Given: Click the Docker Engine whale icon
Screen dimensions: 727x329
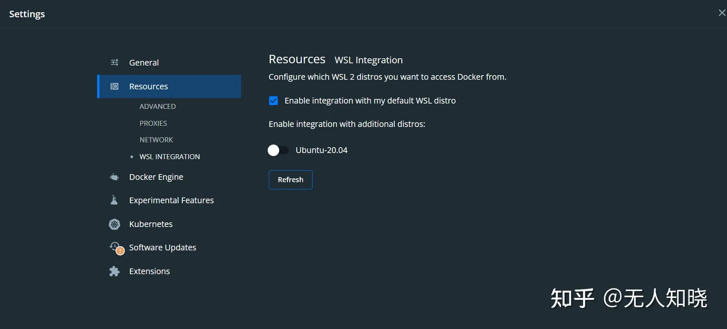Looking at the screenshot, I should [115, 177].
